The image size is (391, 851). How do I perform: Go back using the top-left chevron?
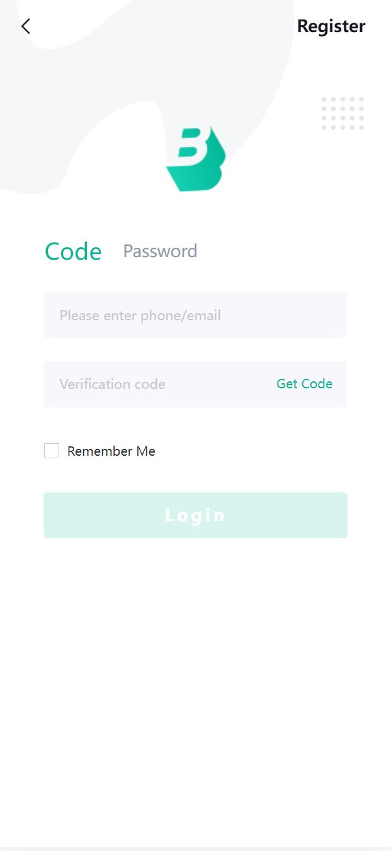[x=25, y=26]
